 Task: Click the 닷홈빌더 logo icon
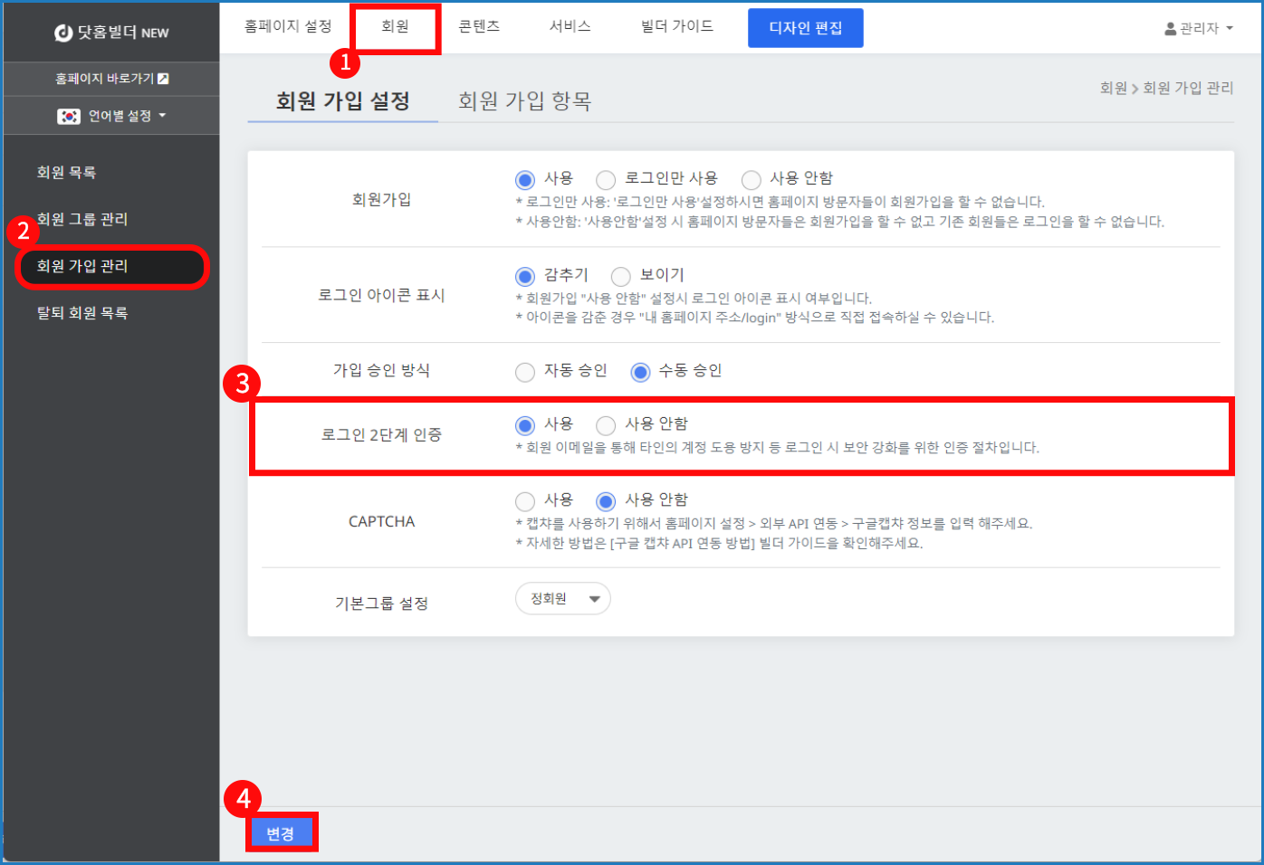tap(63, 33)
